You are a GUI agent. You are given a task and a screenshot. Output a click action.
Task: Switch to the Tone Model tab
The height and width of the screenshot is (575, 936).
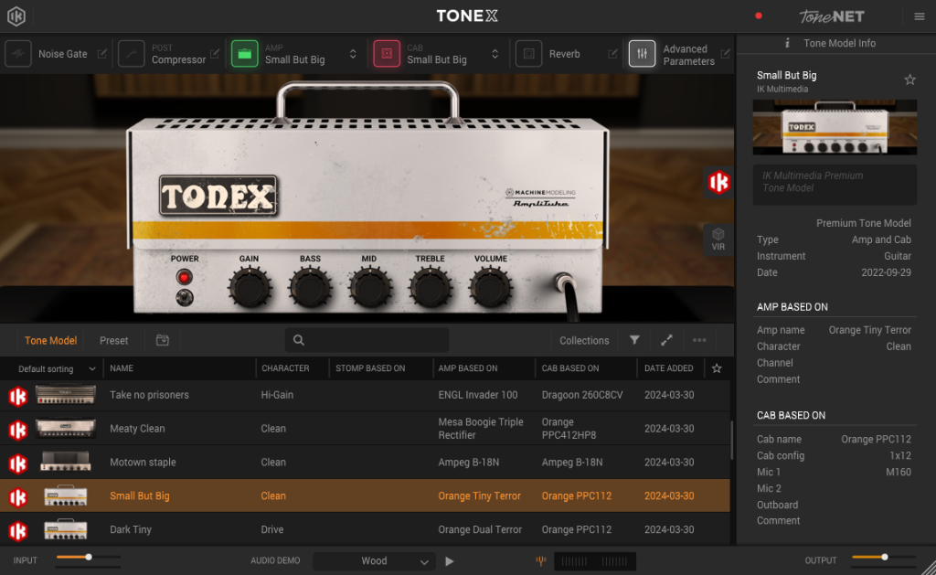click(51, 340)
